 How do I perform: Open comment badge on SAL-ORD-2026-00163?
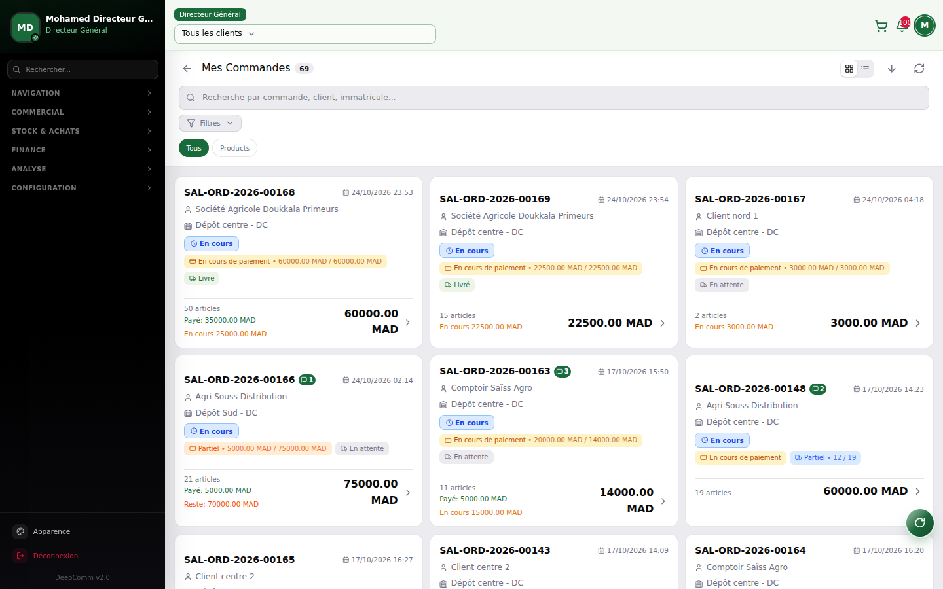click(x=563, y=371)
